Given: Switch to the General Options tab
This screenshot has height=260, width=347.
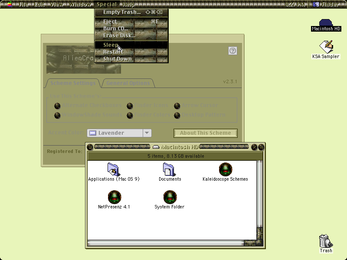Looking at the screenshot, I should click(x=128, y=83).
